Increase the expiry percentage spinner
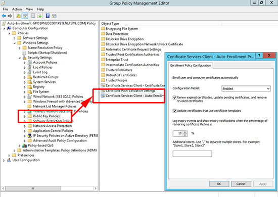 click(x=185, y=132)
